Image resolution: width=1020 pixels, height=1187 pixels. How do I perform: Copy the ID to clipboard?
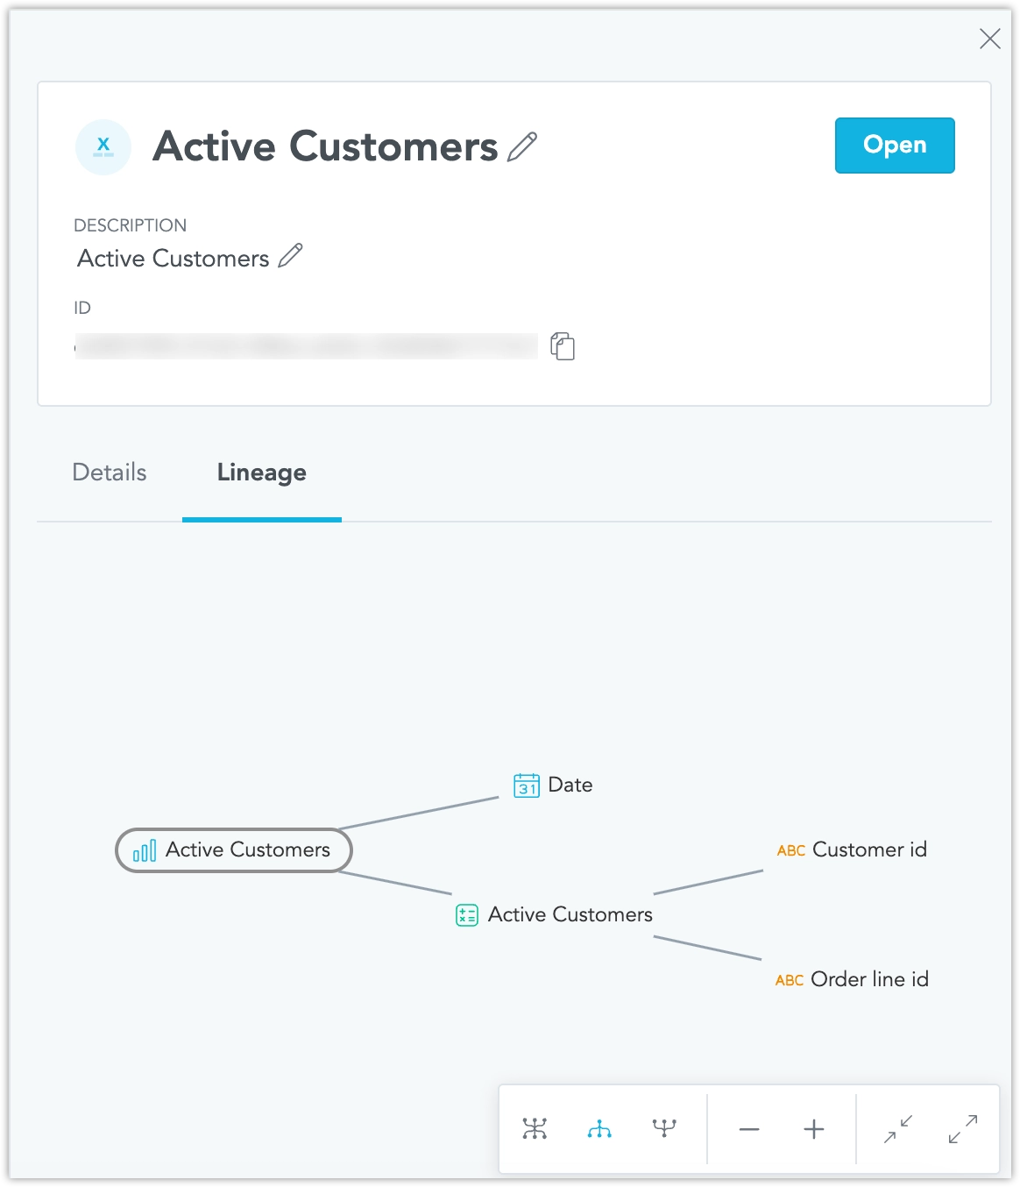(563, 346)
